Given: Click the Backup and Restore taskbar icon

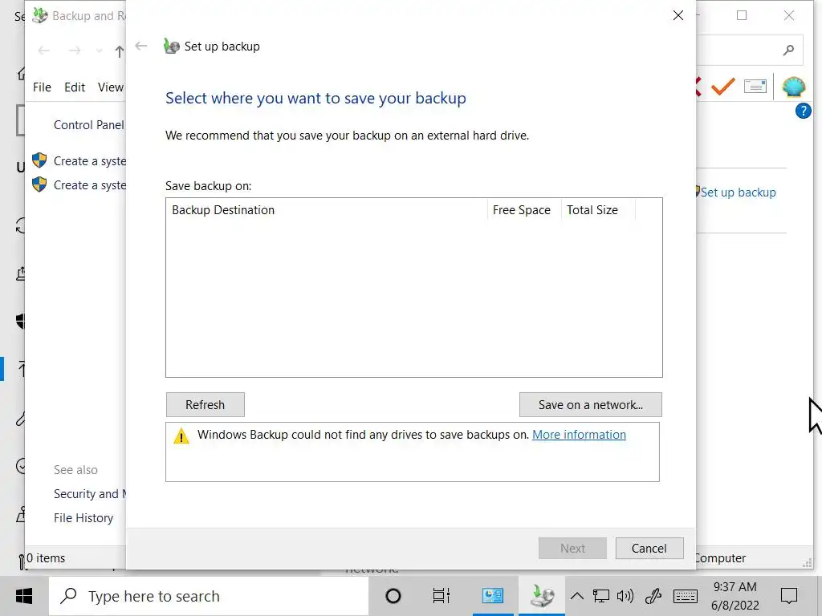Looking at the screenshot, I should [542, 596].
